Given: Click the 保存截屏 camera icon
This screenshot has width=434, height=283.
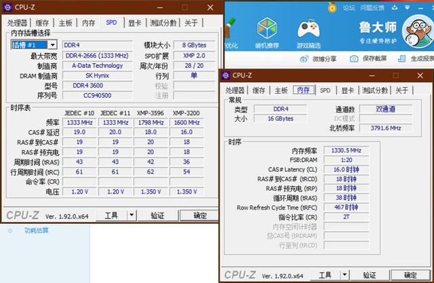Looking at the screenshot, I should tap(354, 59).
